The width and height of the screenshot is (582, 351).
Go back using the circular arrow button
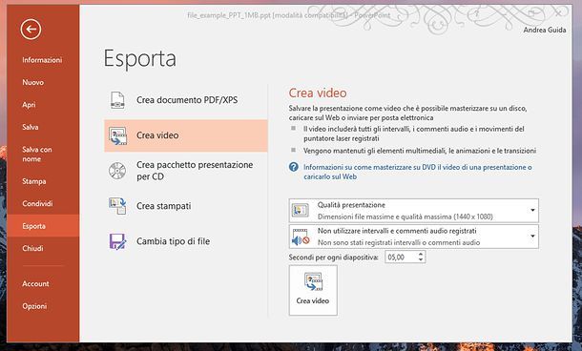31,29
